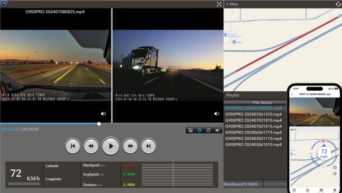This screenshot has width=342, height=193.
Task: Select G900PRO 202403021110.mp4 in the playlist
Action: tap(254, 139)
